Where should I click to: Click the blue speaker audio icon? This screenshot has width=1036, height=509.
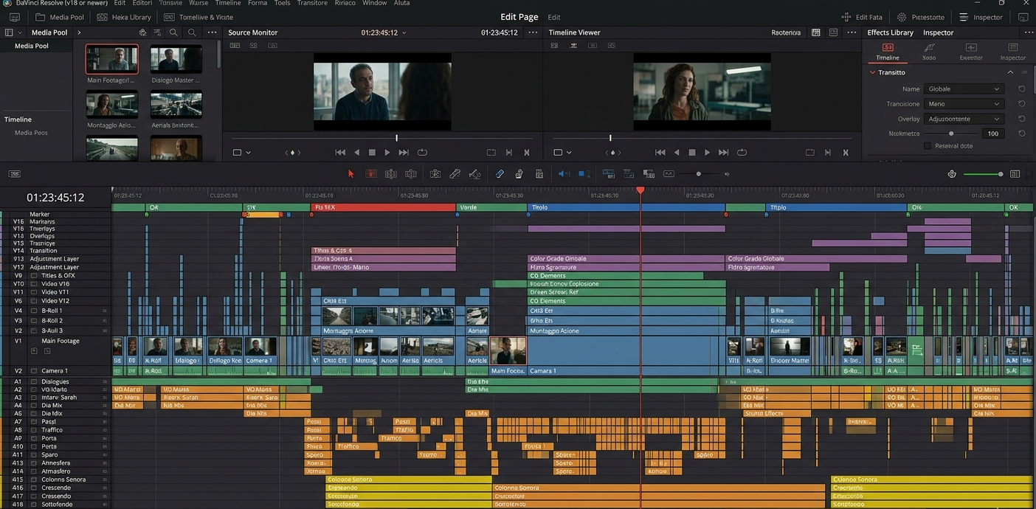tap(564, 174)
